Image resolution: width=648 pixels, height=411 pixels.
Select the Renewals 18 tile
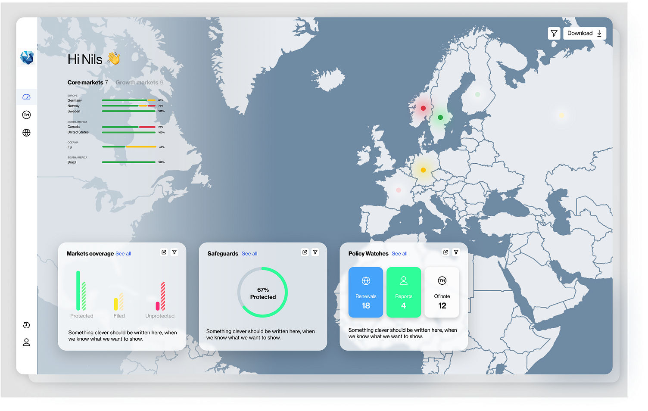[365, 292]
